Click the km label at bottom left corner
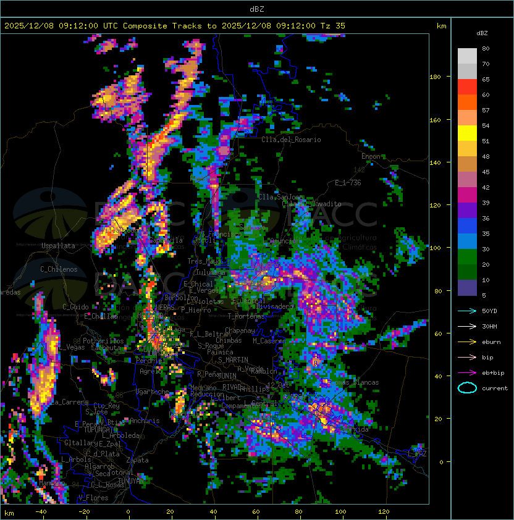The height and width of the screenshot is (520, 514). coord(9,513)
